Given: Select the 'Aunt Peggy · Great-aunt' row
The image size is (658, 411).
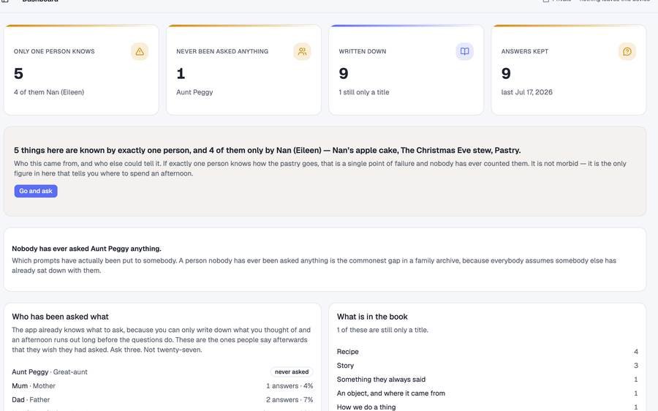Looking at the screenshot, I should (162, 372).
